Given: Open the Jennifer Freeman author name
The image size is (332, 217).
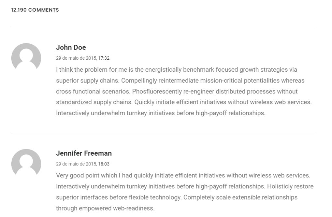Looking at the screenshot, I should point(84,153).
